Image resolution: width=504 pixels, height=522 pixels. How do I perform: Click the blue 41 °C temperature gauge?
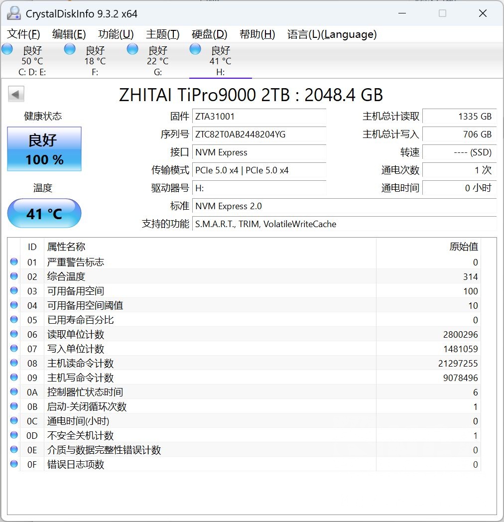(44, 213)
